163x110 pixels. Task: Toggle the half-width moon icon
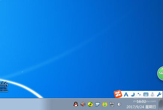(x=133, y=94)
